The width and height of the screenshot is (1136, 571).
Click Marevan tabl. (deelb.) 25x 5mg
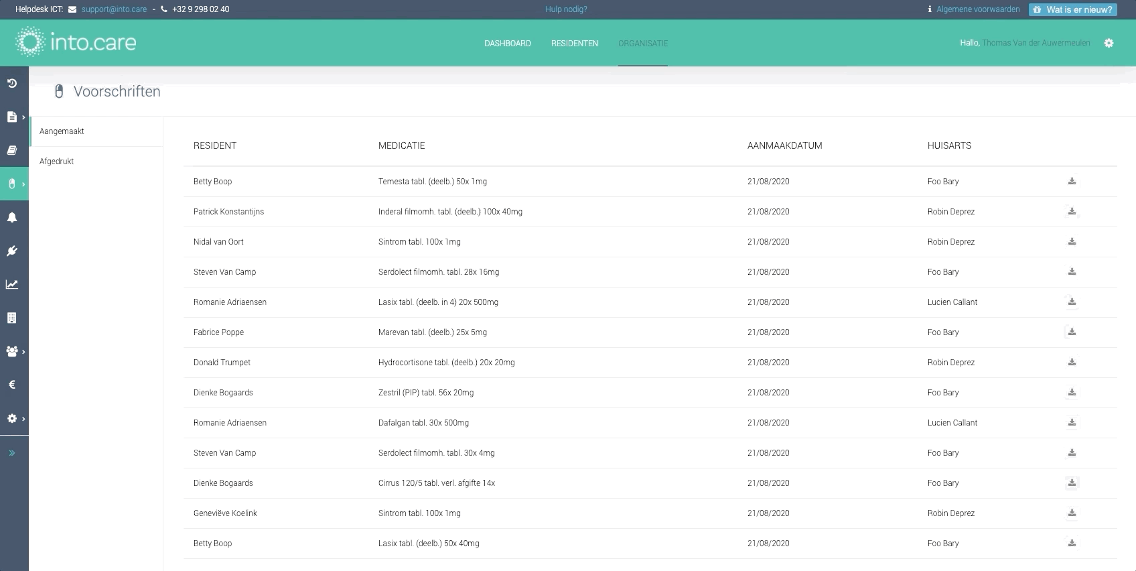point(433,332)
